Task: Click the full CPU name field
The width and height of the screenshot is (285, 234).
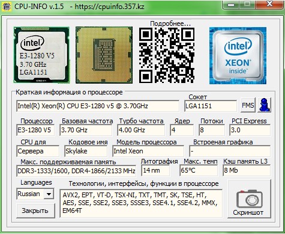Action: [x=98, y=106]
